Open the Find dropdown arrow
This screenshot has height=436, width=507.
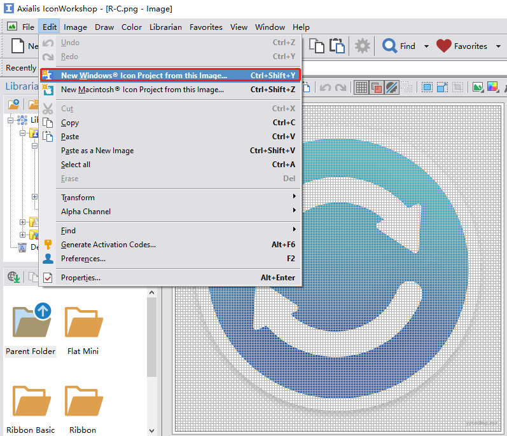coord(424,46)
